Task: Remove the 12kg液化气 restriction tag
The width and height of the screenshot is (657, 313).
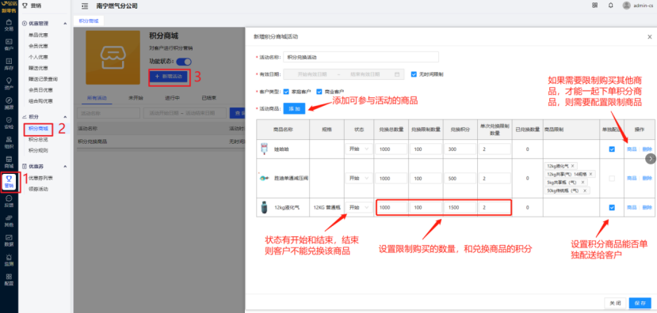Action: 573,166
